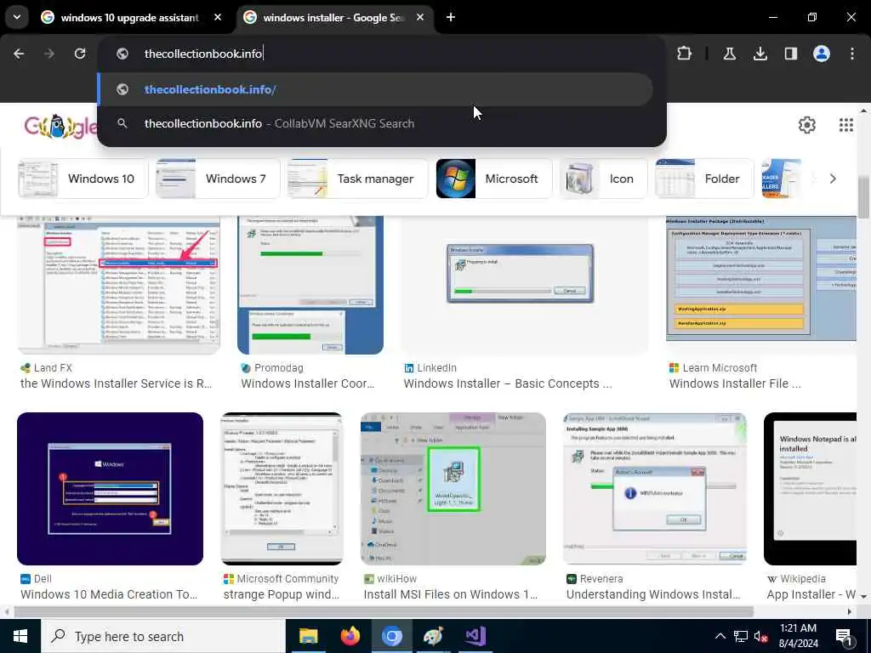The height and width of the screenshot is (653, 871).
Task: Open Land FX services list thumbnail
Action: [119, 285]
